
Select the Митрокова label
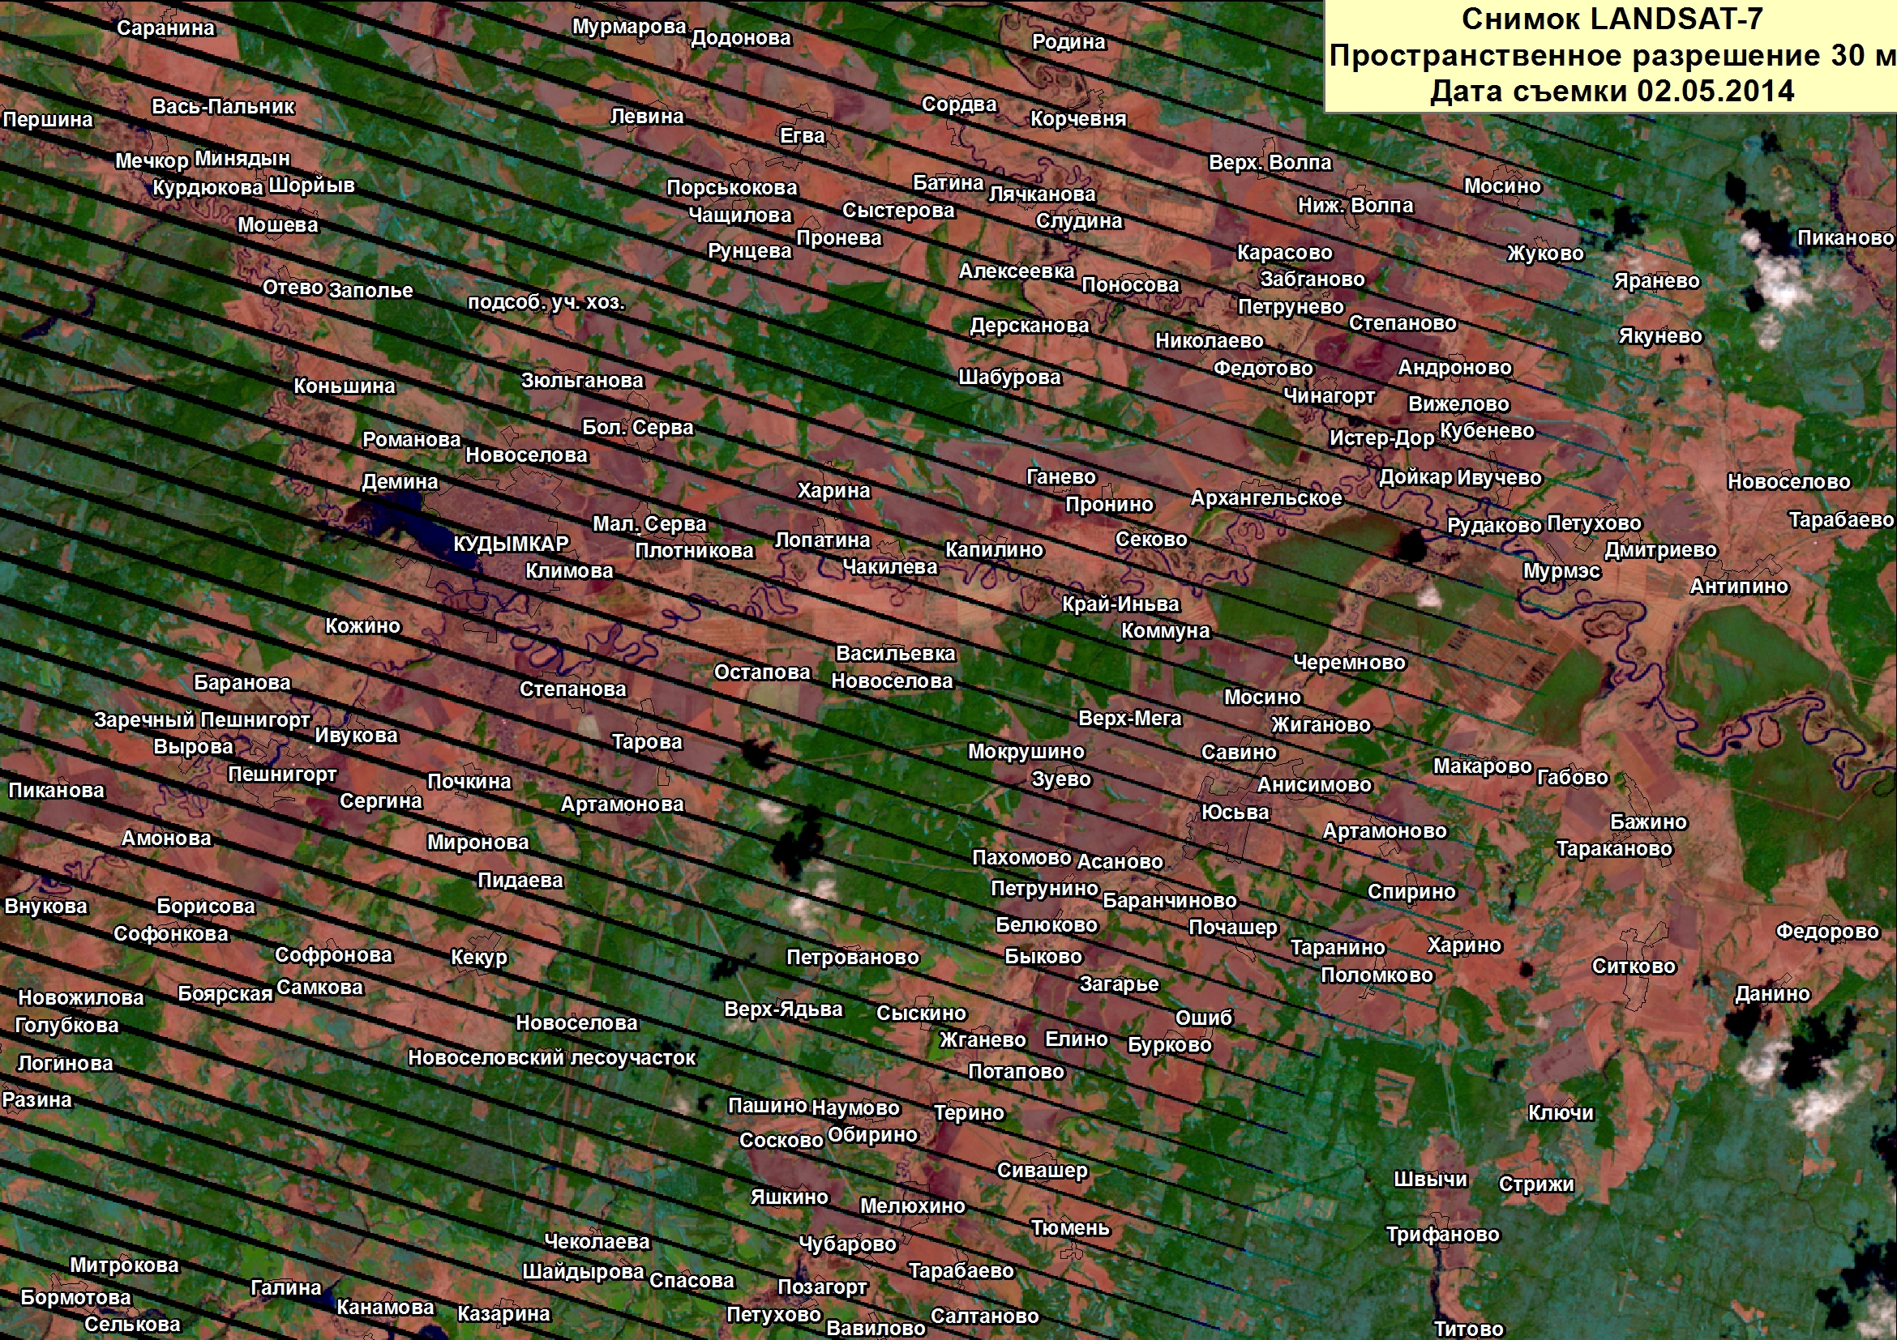coord(124,1265)
